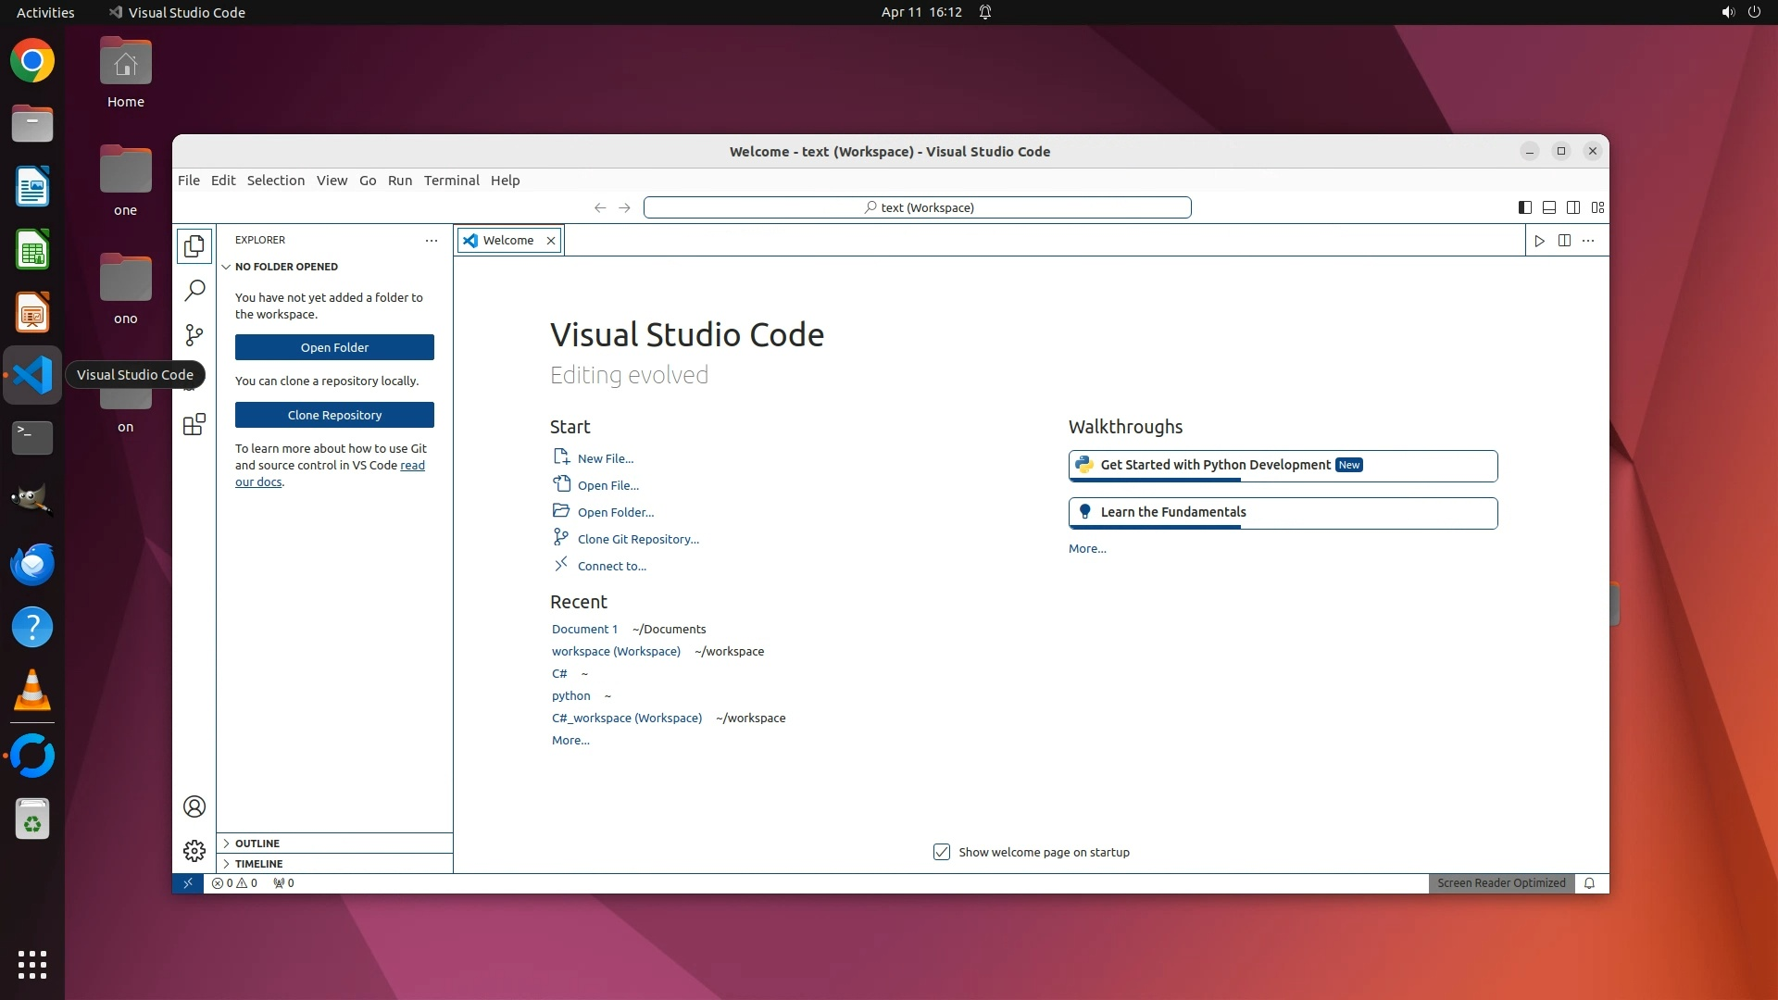The height and width of the screenshot is (1000, 1778).
Task: Expand the Timeline section
Action: tap(258, 864)
